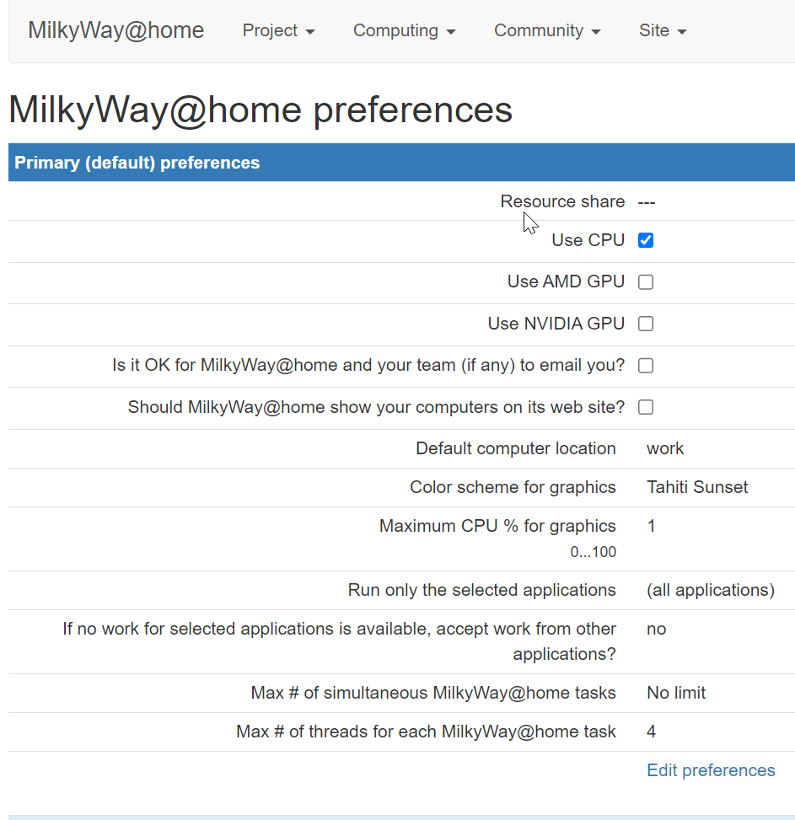The image size is (795, 820).
Task: Click the Resource share label
Action: click(x=562, y=201)
